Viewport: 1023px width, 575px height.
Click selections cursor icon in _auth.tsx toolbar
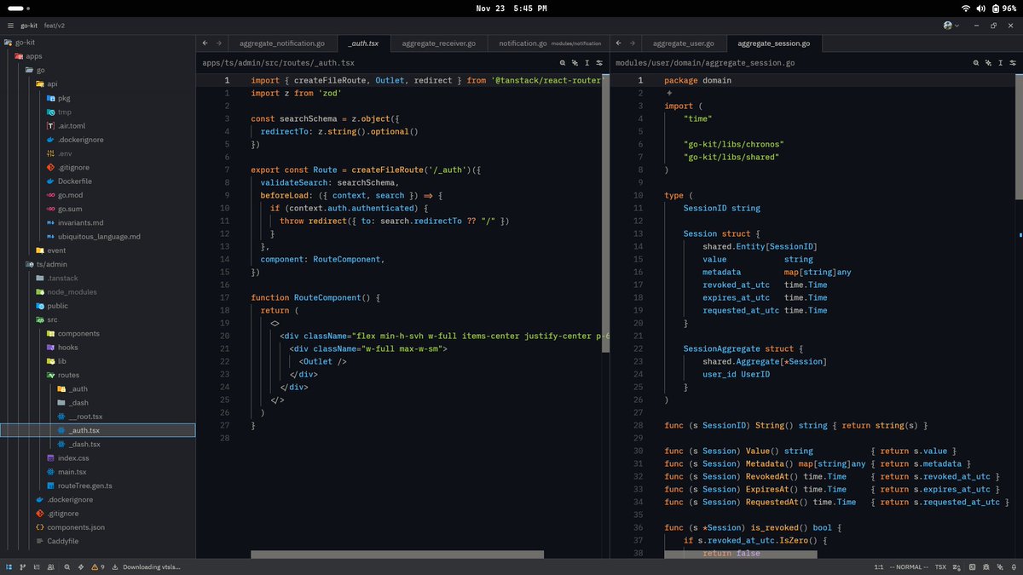587,62
